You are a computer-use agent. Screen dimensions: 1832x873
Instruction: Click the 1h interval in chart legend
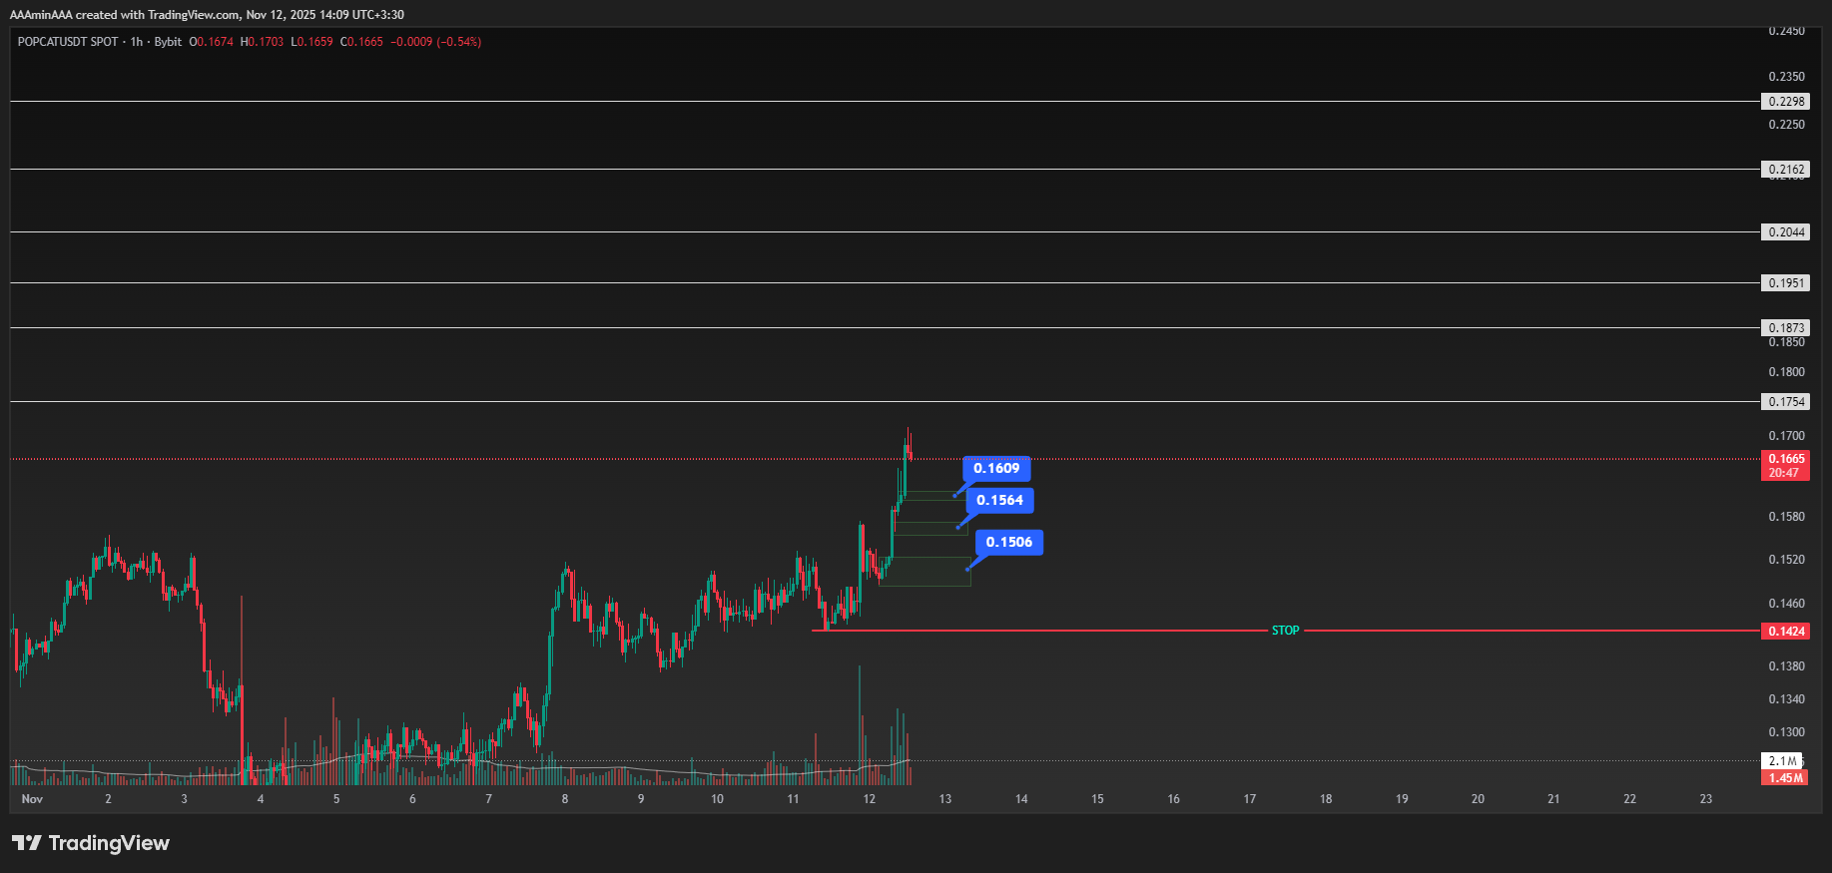[x=137, y=42]
